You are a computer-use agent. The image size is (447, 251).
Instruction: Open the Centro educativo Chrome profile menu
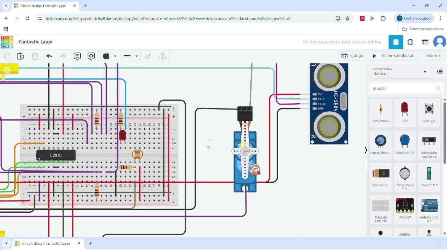pos(414,18)
